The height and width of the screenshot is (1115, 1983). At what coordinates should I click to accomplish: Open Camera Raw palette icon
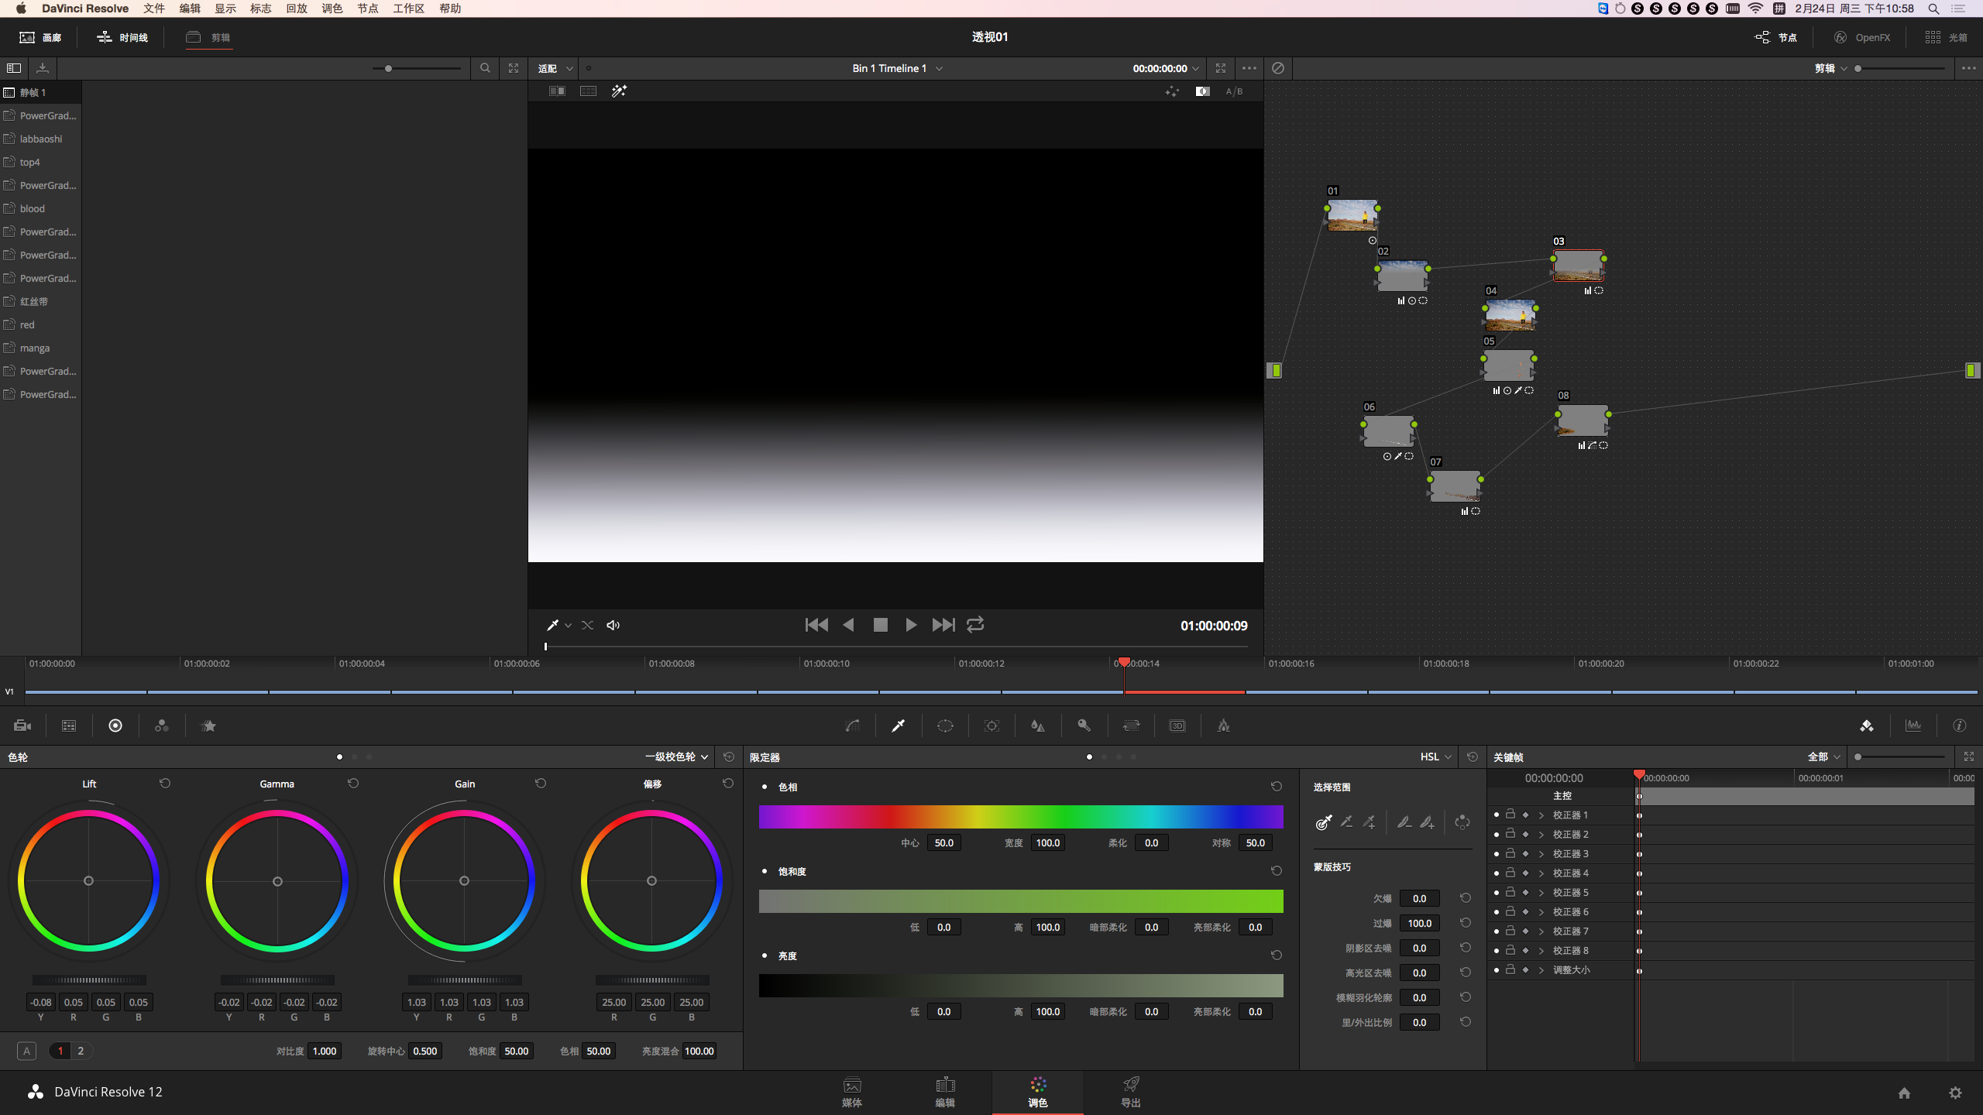click(22, 726)
